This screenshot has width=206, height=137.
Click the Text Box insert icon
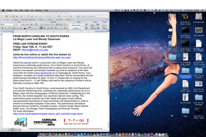(92, 26)
